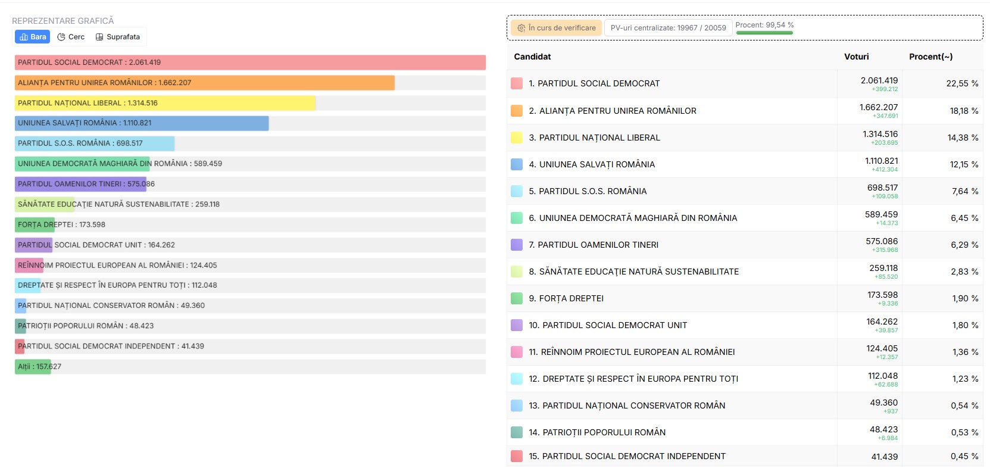
Task: Click the blue Uniunea Salvați România swatch
Action: 517,164
